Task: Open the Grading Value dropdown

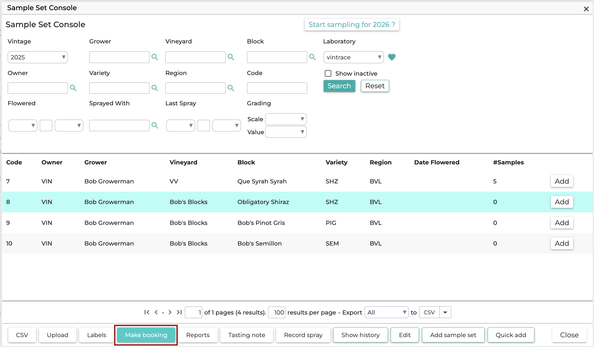Action: click(286, 132)
